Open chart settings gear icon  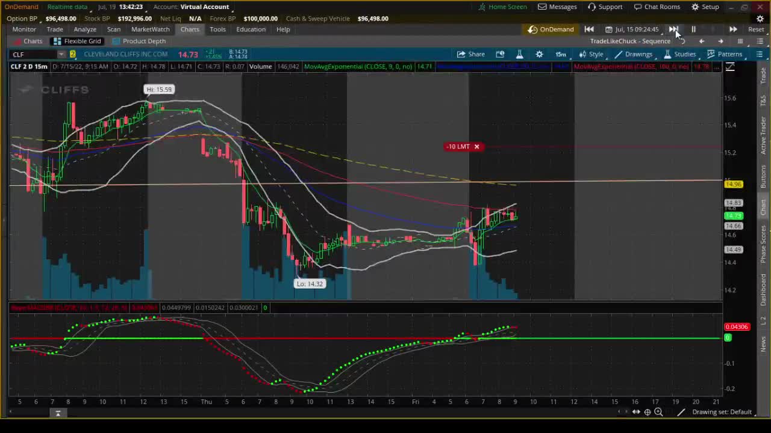(539, 54)
